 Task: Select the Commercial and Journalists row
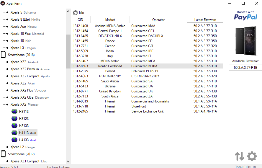tap(147, 101)
